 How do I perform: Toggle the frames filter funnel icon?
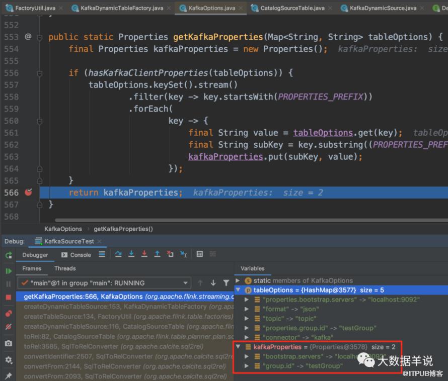226,283
